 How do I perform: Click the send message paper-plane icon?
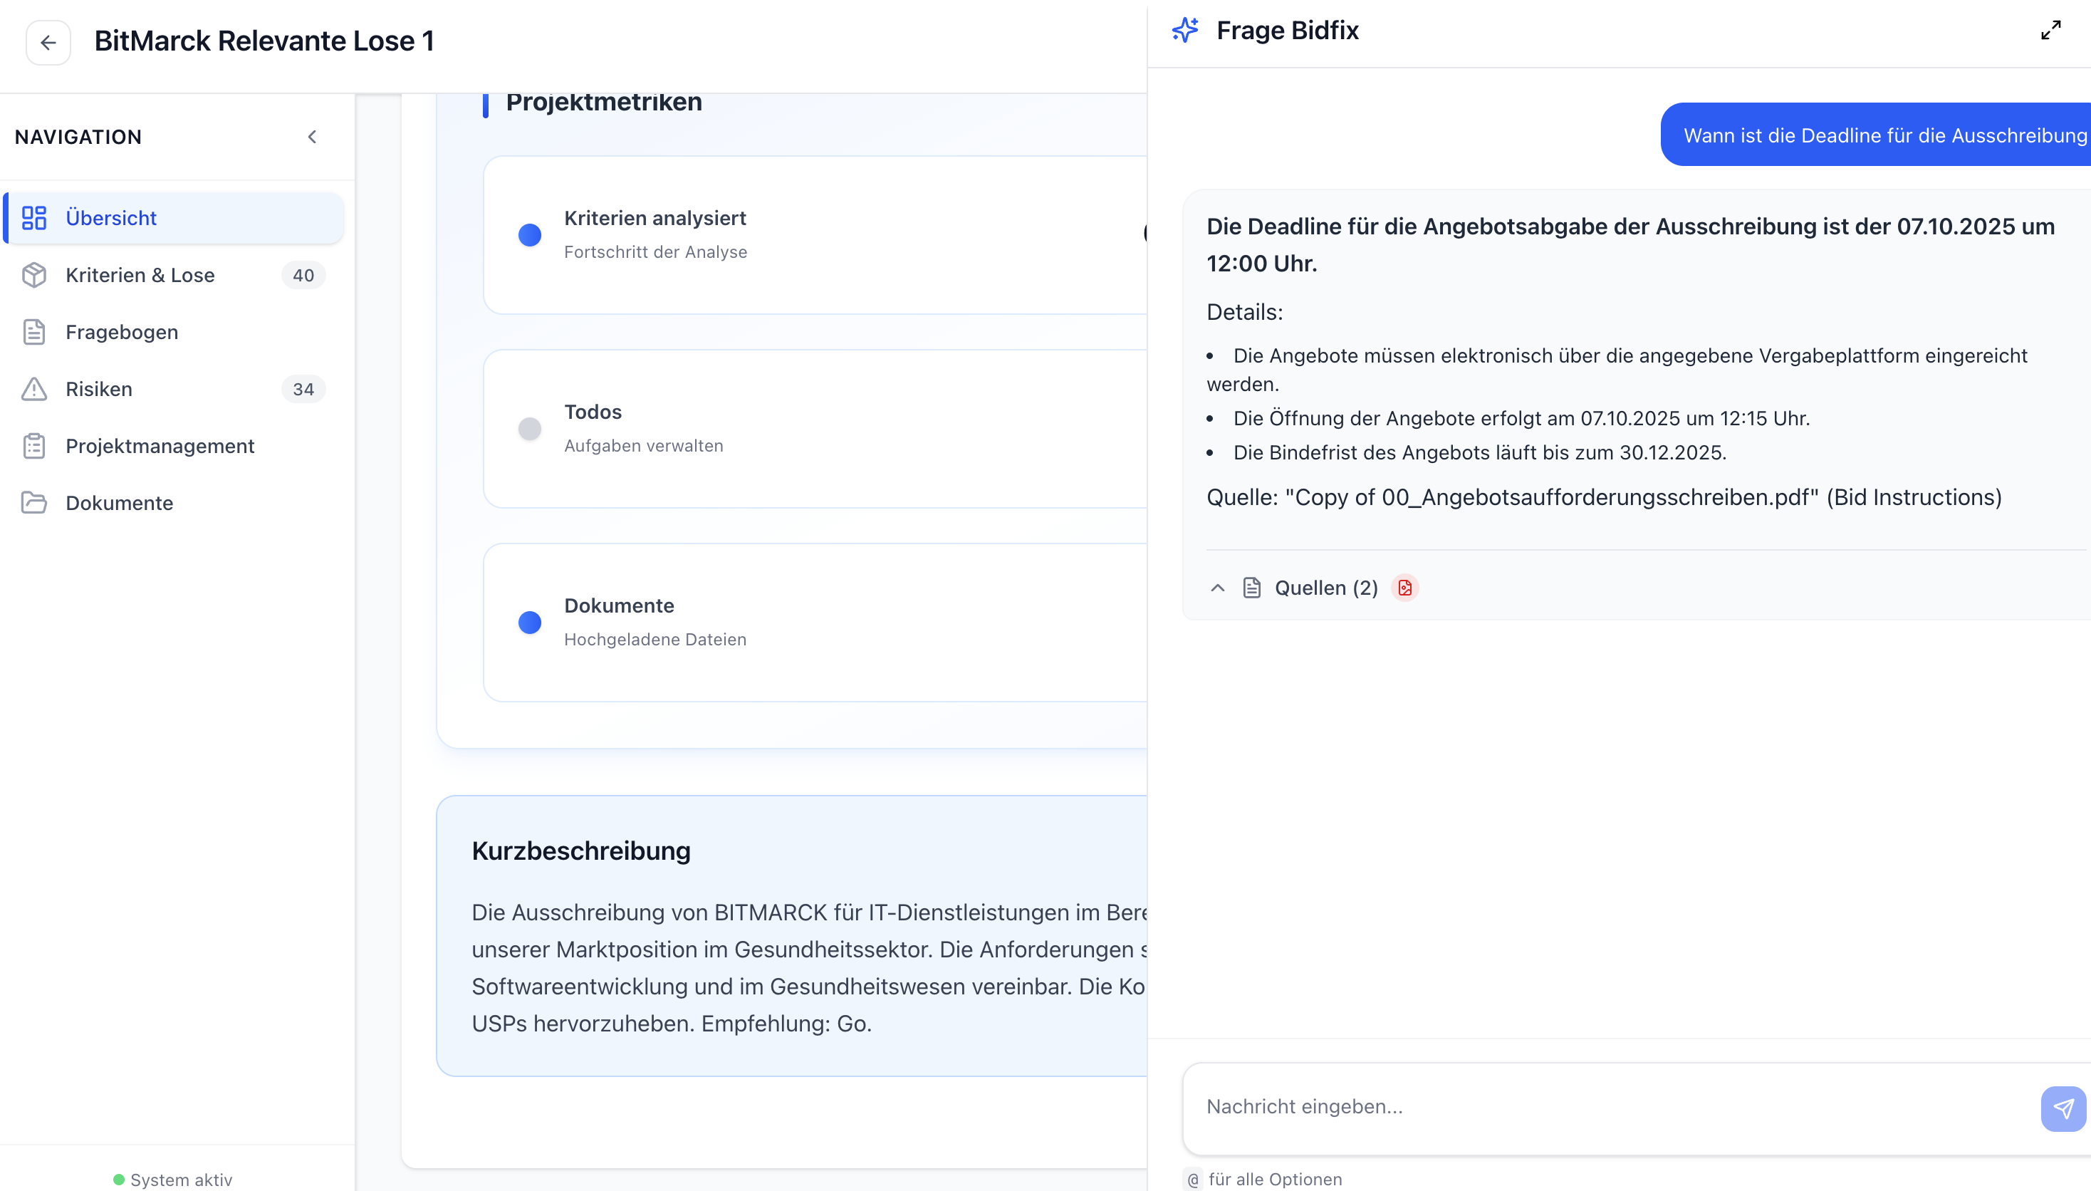pyautogui.click(x=2063, y=1108)
